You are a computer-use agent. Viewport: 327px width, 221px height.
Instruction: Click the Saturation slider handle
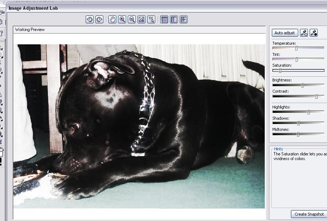(280, 70)
